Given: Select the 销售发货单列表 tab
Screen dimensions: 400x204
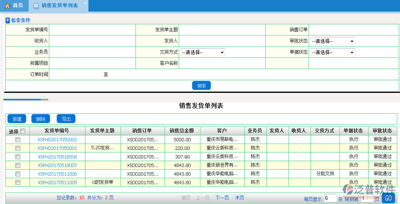Looking at the screenshot, I should point(59,5).
